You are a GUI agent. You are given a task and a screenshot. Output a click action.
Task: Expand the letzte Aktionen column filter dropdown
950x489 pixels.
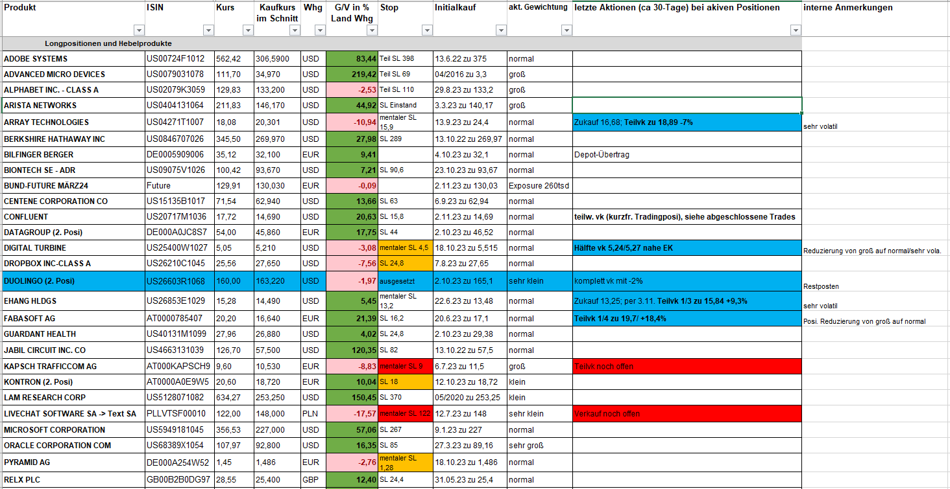click(796, 30)
